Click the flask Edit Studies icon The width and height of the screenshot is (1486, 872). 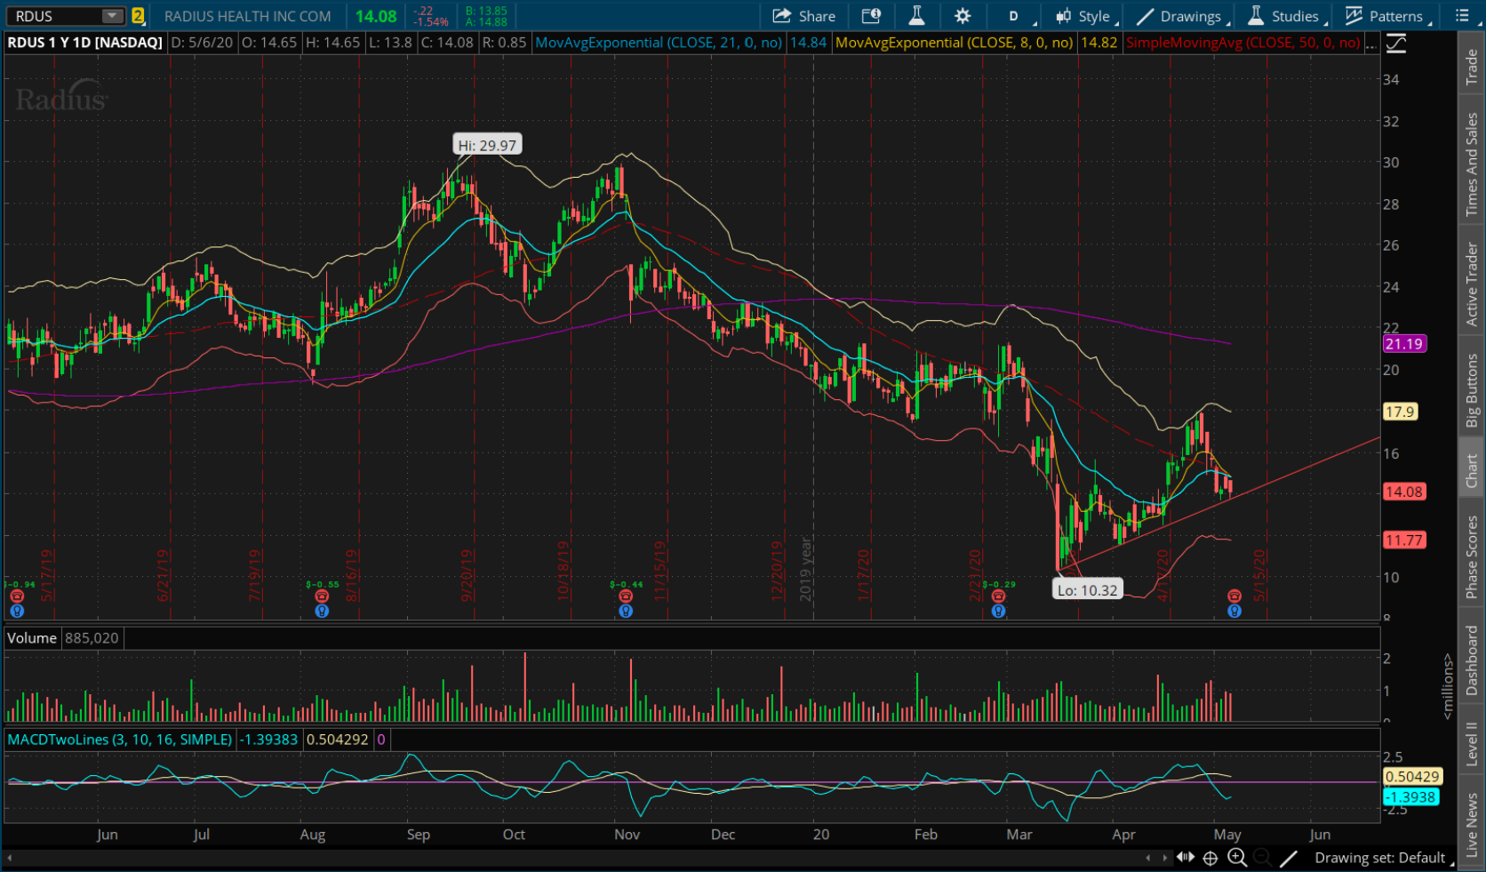(916, 16)
